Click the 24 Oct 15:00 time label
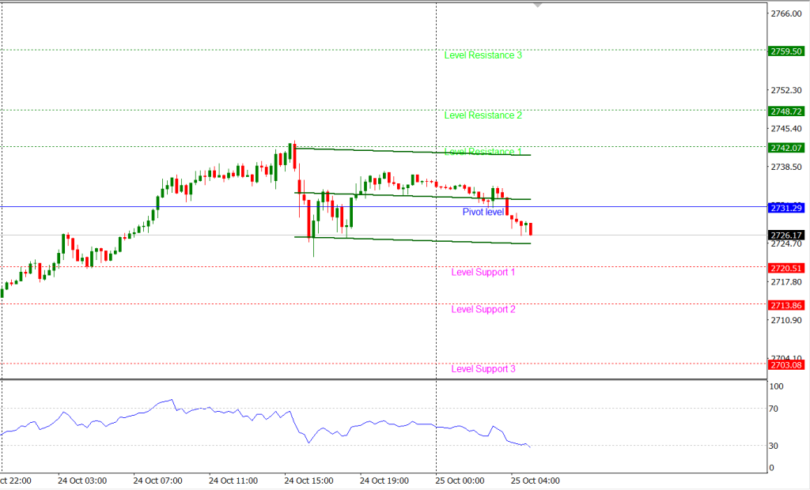The width and height of the screenshot is (810, 490). 308,480
